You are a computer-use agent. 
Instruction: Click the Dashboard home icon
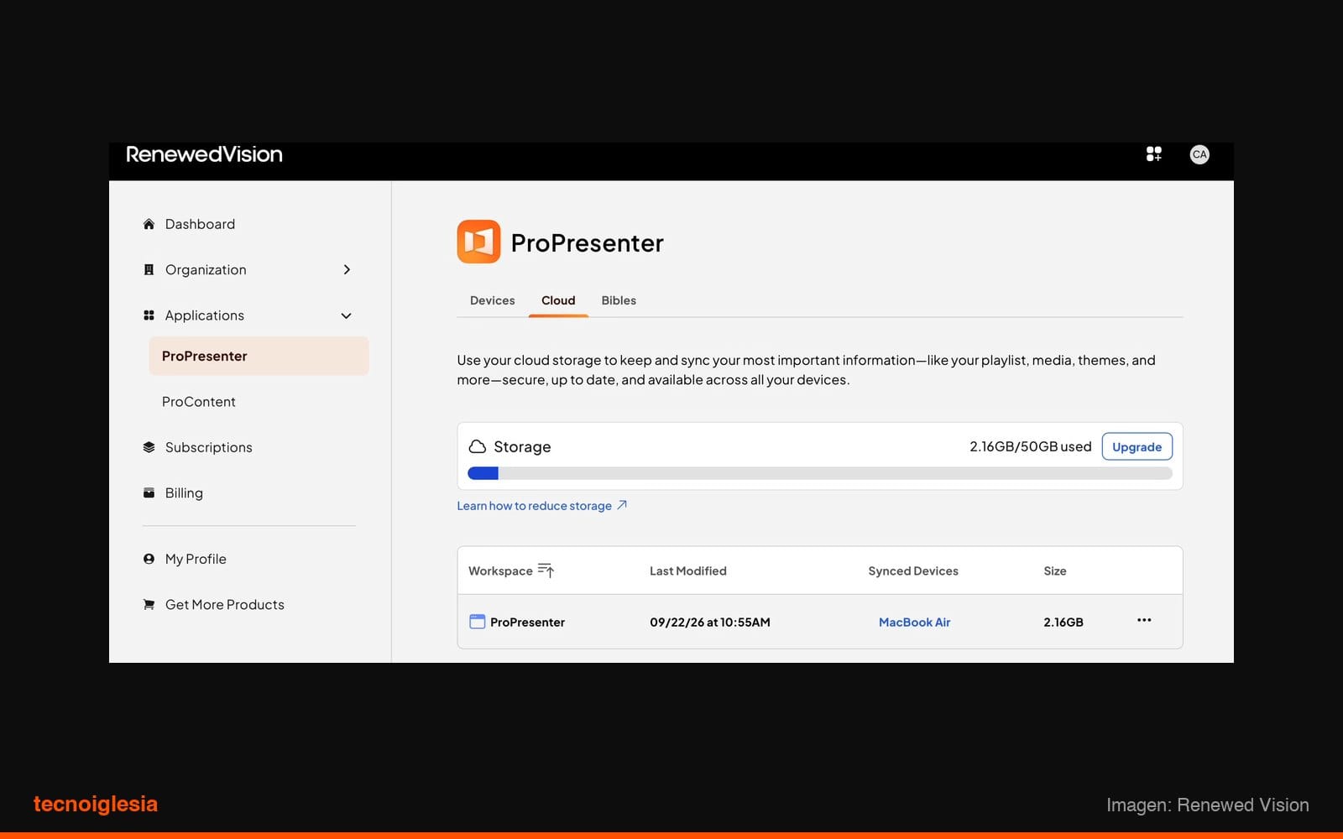tap(149, 224)
